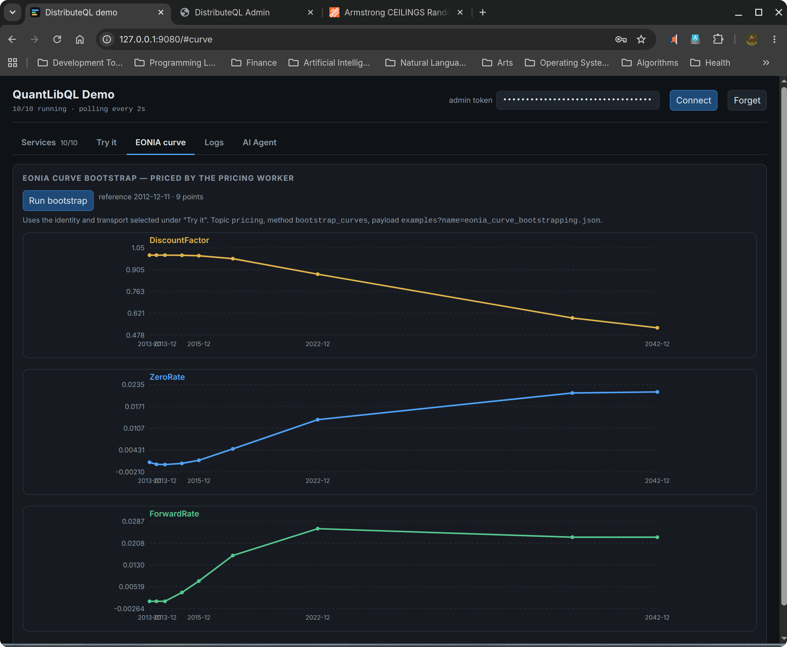Open a new browser tab
The width and height of the screenshot is (787, 647).
click(x=482, y=12)
